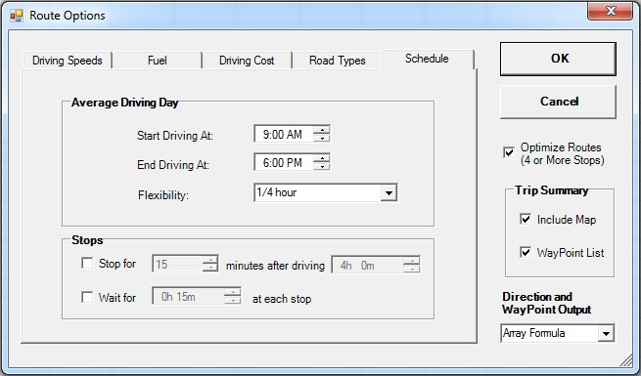This screenshot has height=376, width=641.
Task: Open the Fuel tab
Action: coord(158,61)
